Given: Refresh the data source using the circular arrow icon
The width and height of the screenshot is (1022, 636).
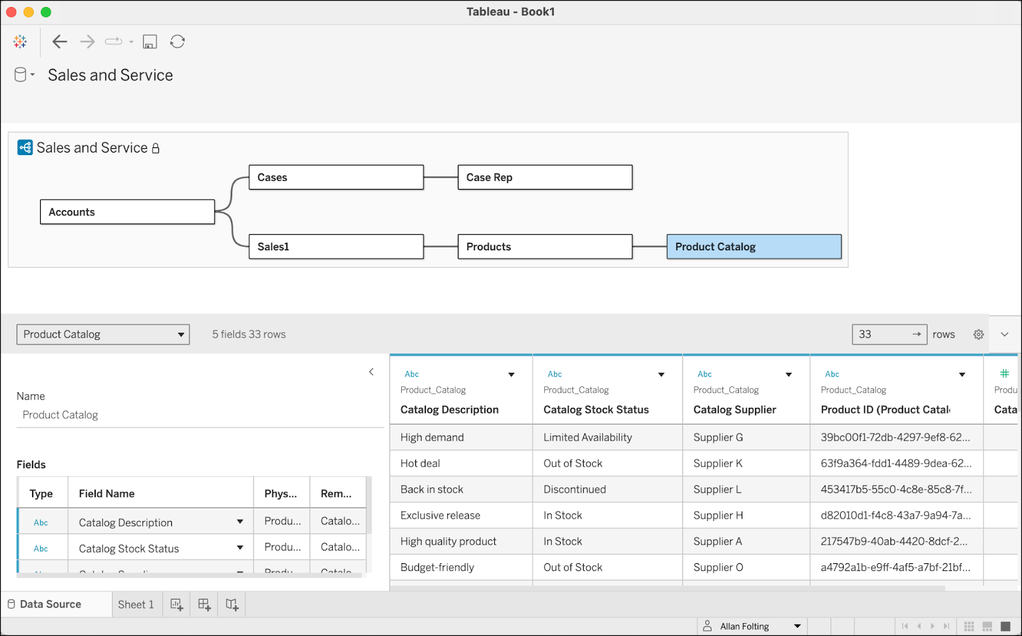Looking at the screenshot, I should [178, 42].
